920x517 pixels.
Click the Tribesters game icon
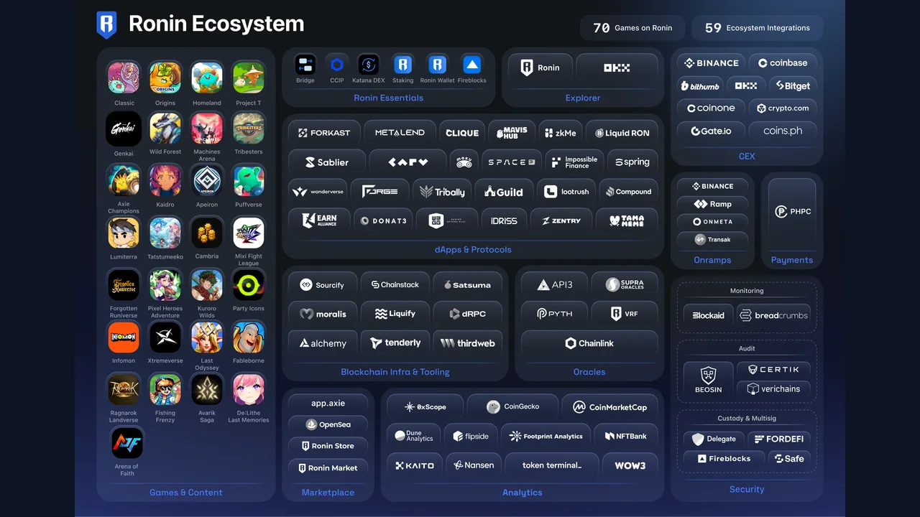pos(249,129)
